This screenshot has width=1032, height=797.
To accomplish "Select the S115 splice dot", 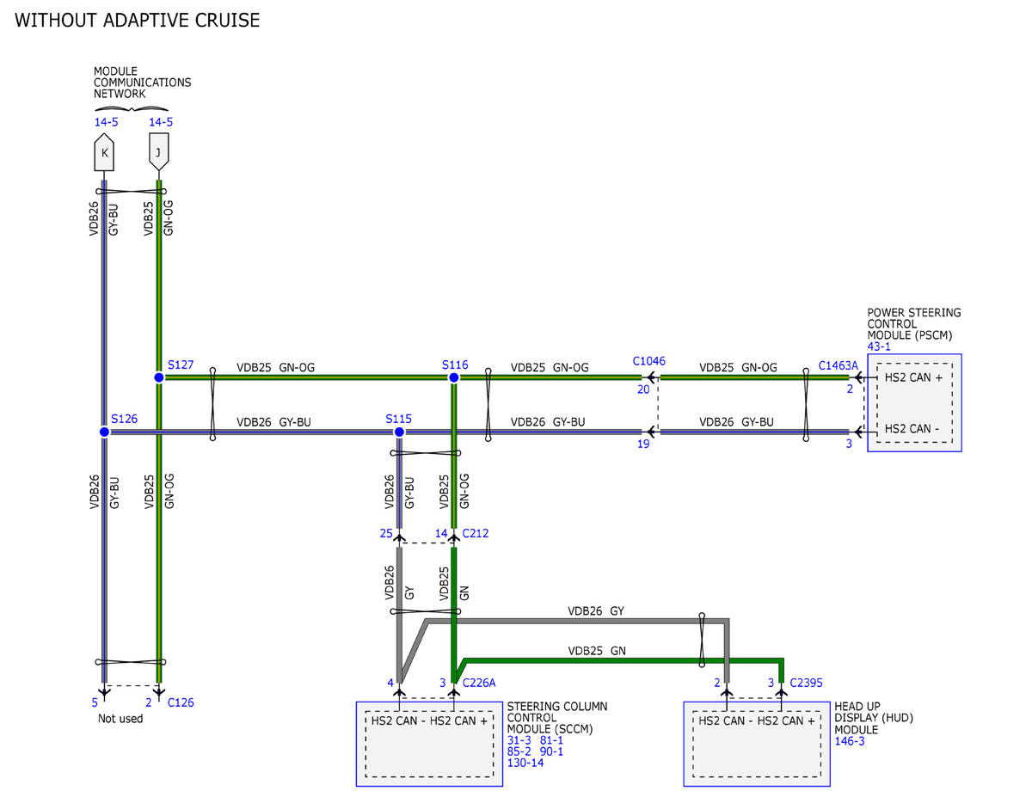I will coord(399,432).
